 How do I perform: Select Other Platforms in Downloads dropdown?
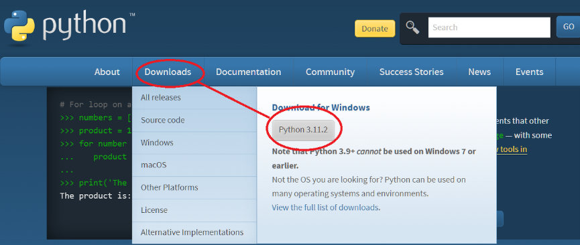click(194, 187)
